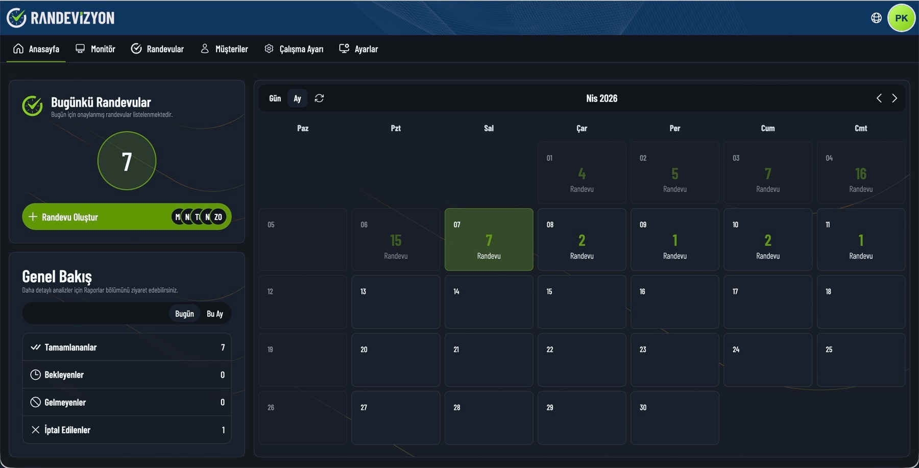
Task: Click the Bekleyenler clock icon
Action: [35, 375]
